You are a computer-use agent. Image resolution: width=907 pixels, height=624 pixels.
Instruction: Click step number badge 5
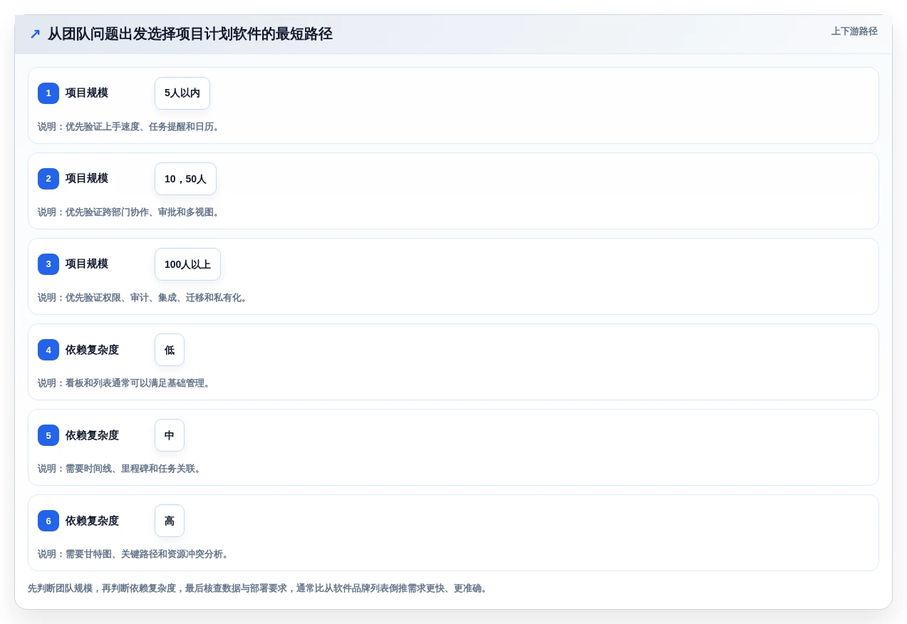(x=48, y=435)
